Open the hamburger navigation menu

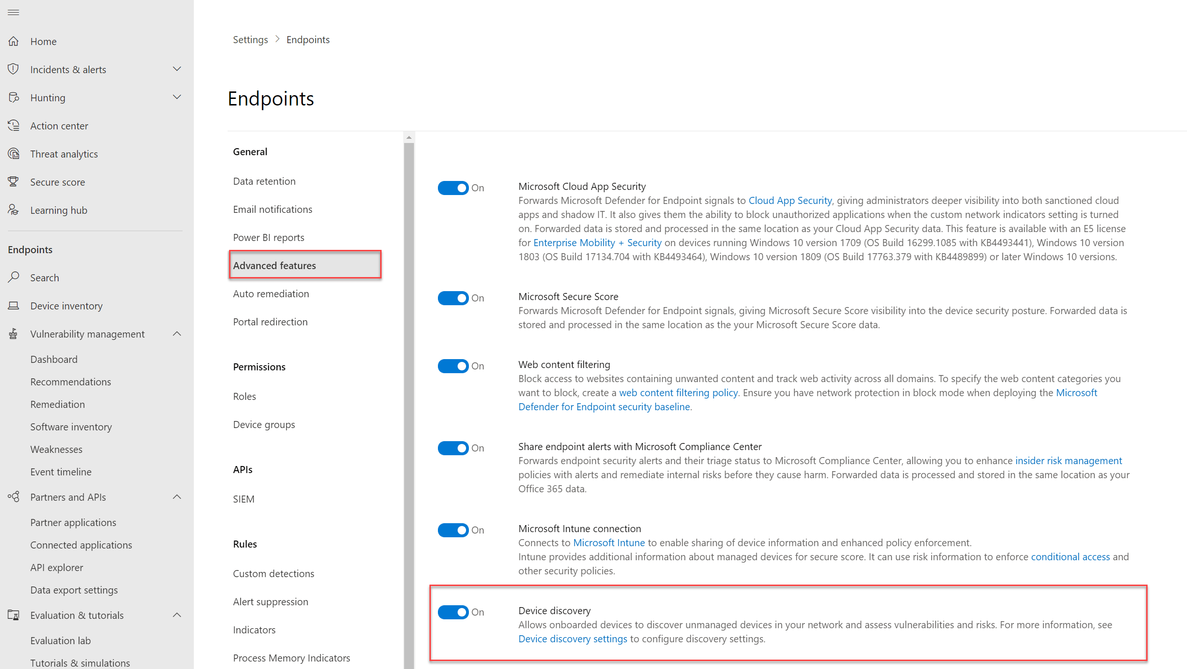pyautogui.click(x=13, y=12)
